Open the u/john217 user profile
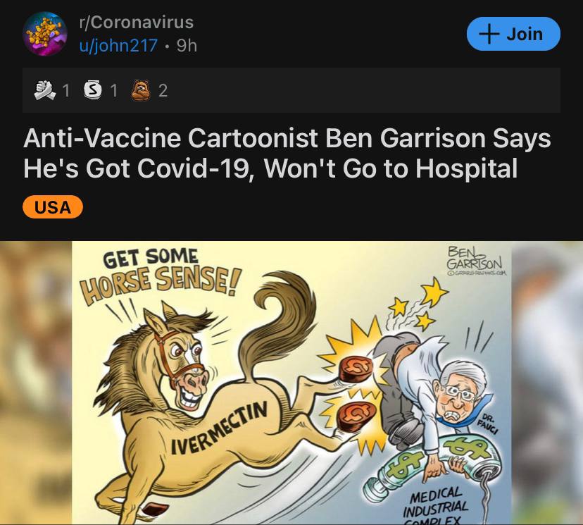The width and height of the screenshot is (583, 525). tap(118, 46)
